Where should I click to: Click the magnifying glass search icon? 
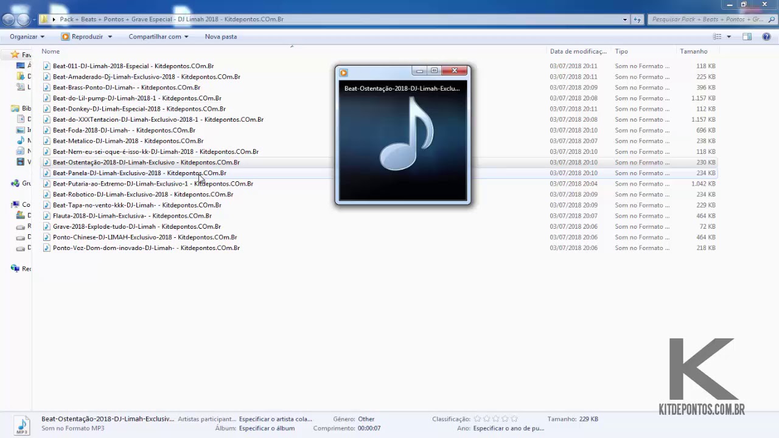coord(770,19)
